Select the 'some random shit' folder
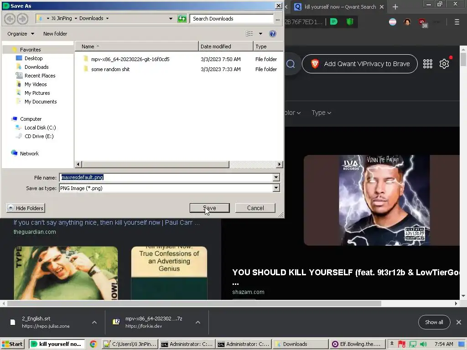 tap(110, 69)
